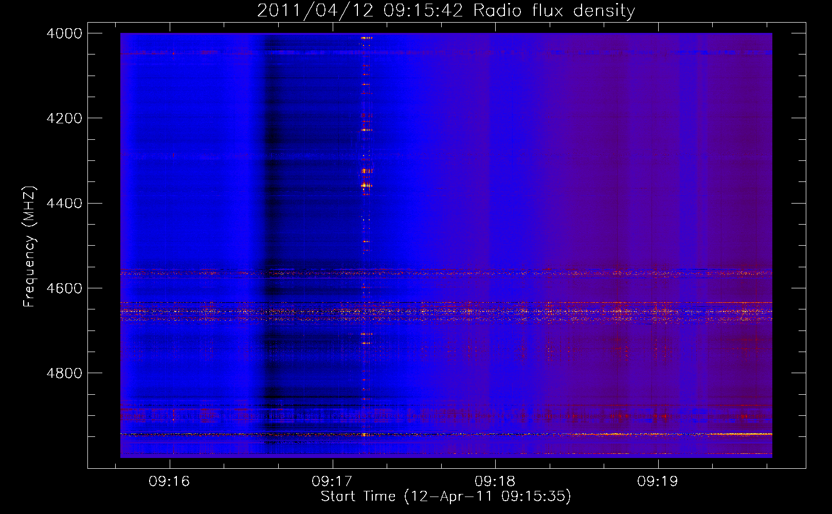Image resolution: width=832 pixels, height=514 pixels.
Task: Click the 09:19 time tick label
Action: (658, 481)
